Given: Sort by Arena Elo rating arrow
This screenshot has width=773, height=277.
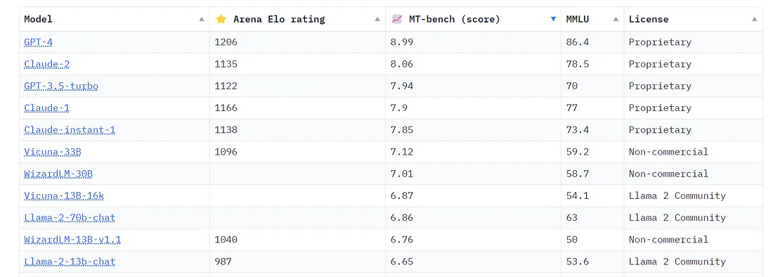Looking at the screenshot, I should [377, 19].
